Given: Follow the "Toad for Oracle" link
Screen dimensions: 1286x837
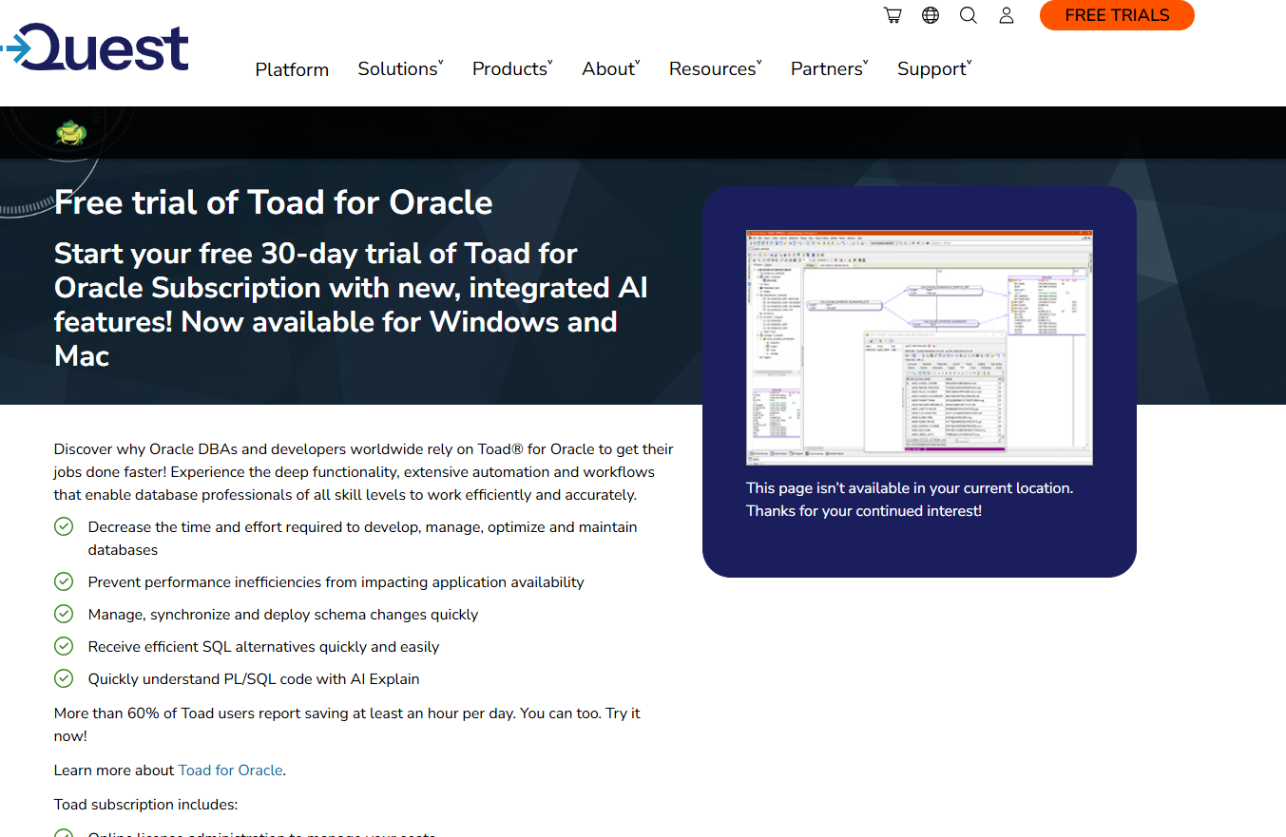Looking at the screenshot, I should coord(230,770).
